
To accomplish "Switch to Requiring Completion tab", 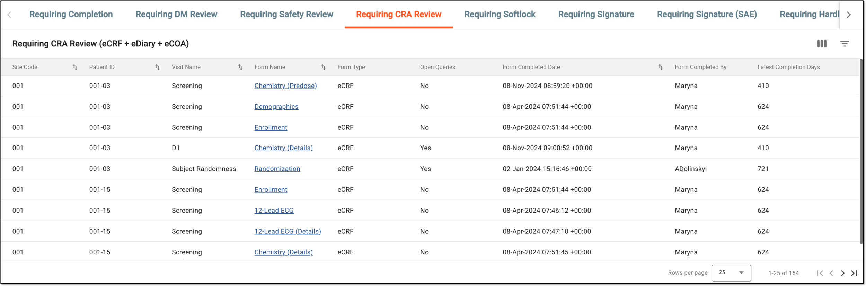I will (x=71, y=14).
